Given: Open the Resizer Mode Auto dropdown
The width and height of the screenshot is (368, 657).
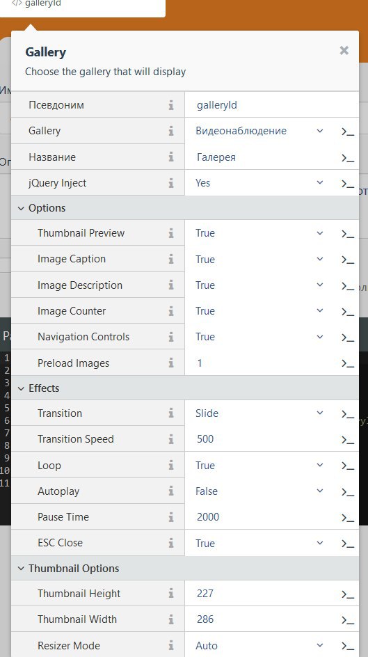Looking at the screenshot, I should pos(259,646).
